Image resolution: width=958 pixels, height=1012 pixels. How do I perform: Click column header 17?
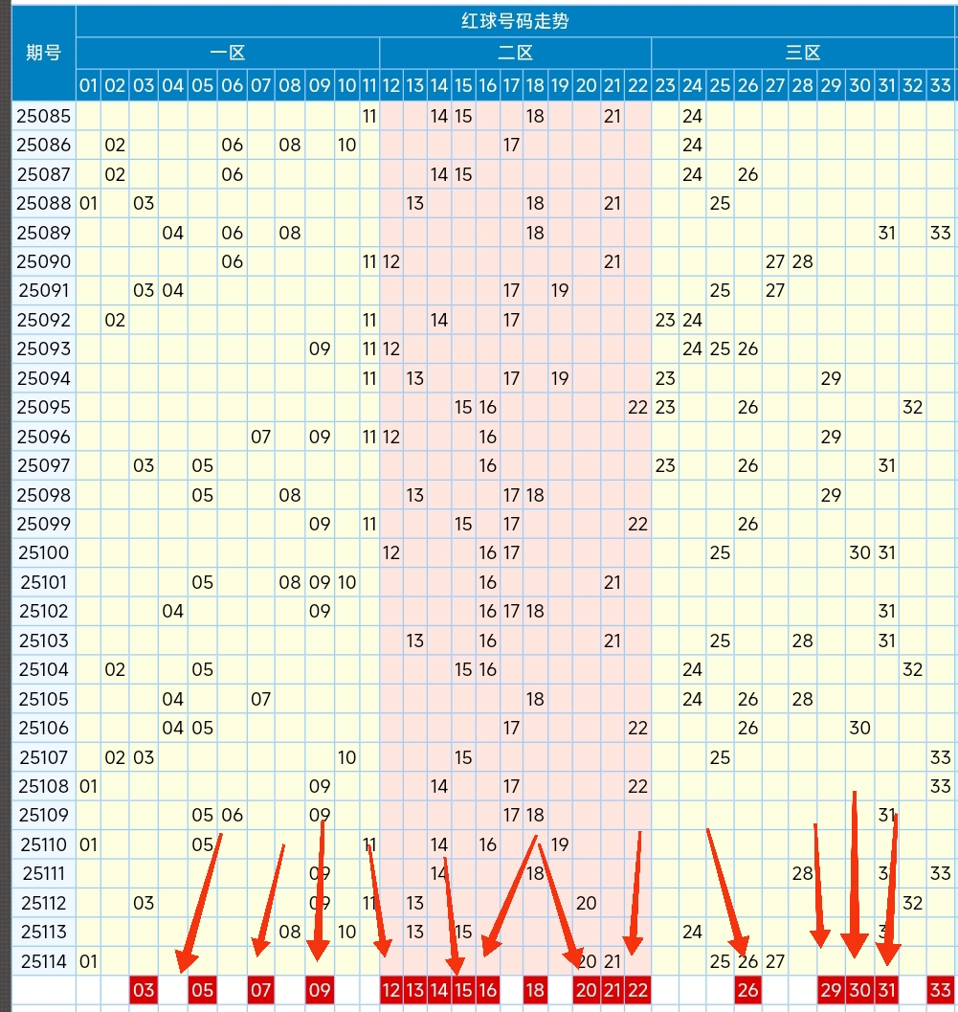[511, 85]
